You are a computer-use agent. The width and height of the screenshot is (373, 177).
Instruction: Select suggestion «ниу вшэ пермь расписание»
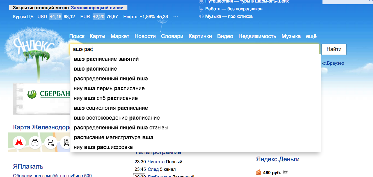(196, 88)
